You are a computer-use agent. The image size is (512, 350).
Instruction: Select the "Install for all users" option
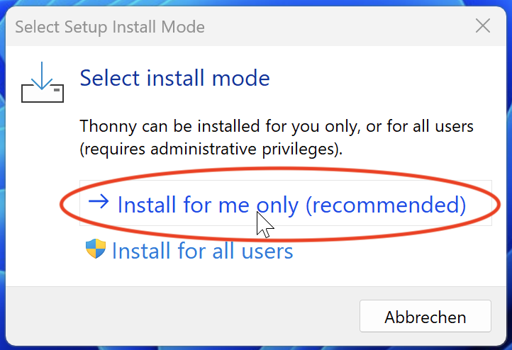click(x=202, y=251)
